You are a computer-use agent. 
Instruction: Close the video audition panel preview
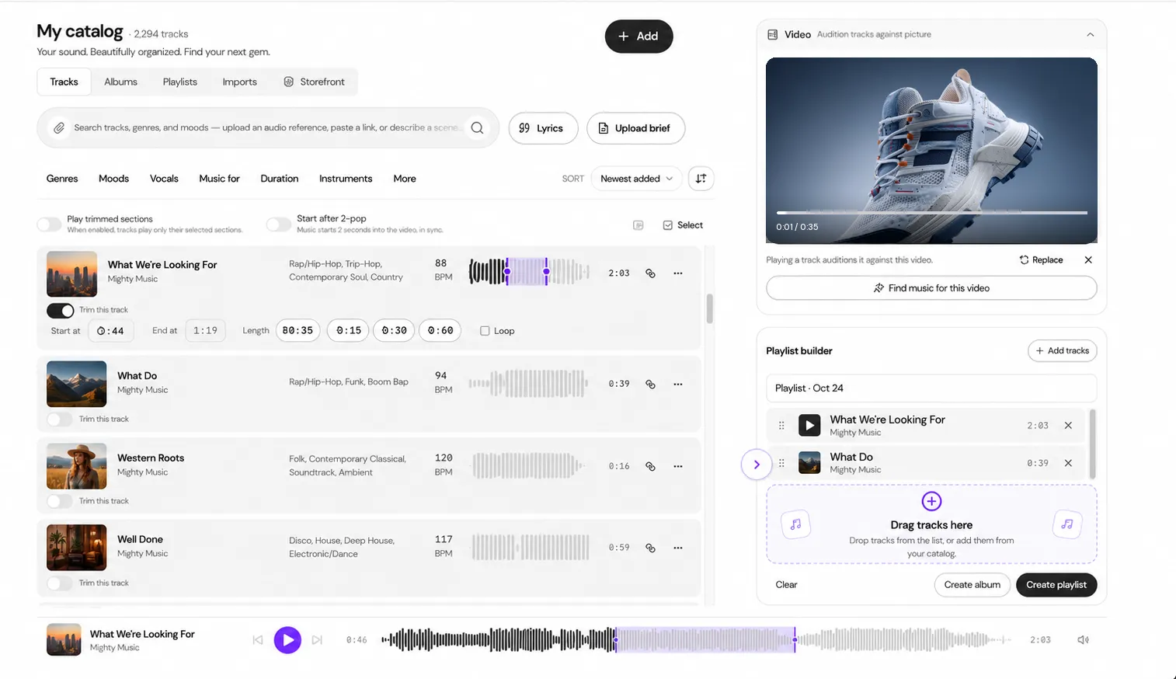tap(1088, 260)
